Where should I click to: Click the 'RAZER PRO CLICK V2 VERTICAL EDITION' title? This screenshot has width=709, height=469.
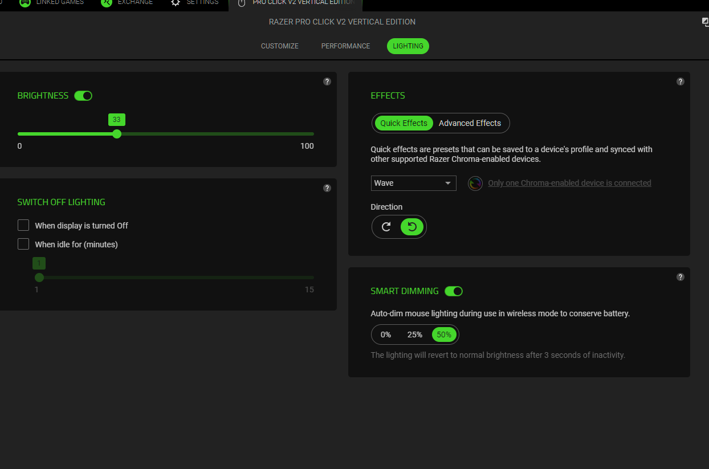coord(343,22)
